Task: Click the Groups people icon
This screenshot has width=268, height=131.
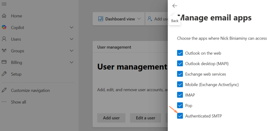Action: point(4,51)
